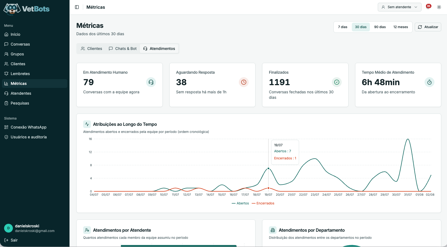Viewport: 447px width, 247px height.
Task: Click the 23/07 date label on chart axis
Action: pos(315,195)
